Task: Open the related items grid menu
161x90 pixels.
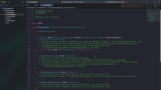Action: 27,5
